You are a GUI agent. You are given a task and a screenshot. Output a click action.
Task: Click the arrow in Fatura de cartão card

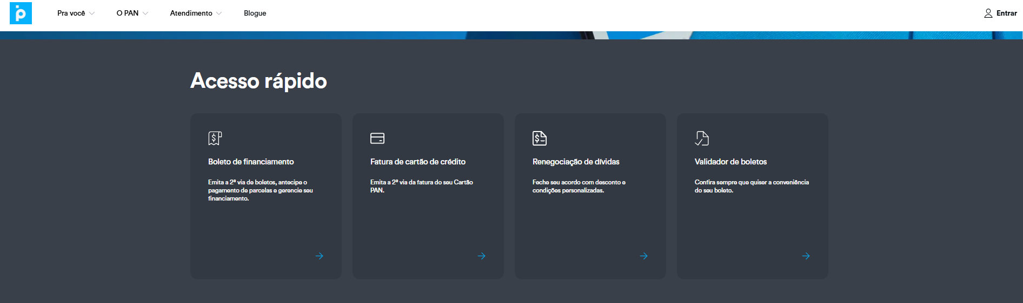click(x=481, y=256)
